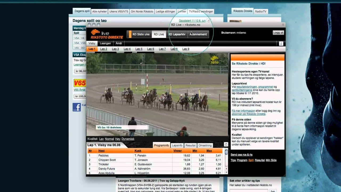Open Løp 4
Viewport: 341px width, 192px height.
click(127, 49)
